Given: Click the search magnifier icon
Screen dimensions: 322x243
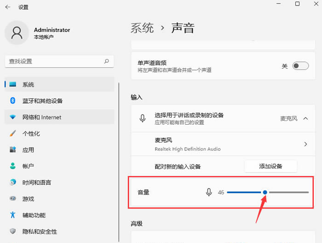Looking at the screenshot, I should (107, 61).
